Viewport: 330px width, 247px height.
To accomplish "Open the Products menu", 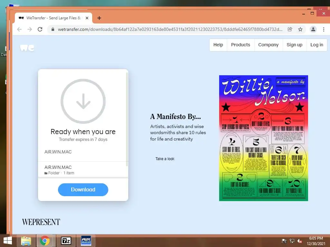I will (x=240, y=45).
